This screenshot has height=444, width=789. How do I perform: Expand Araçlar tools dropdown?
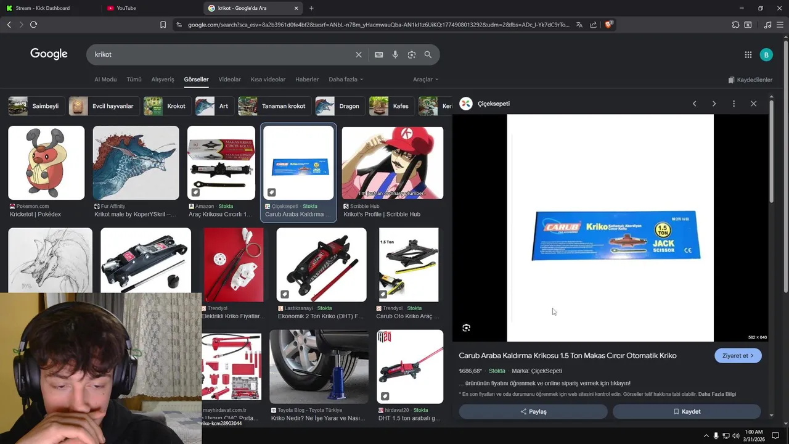pos(425,80)
